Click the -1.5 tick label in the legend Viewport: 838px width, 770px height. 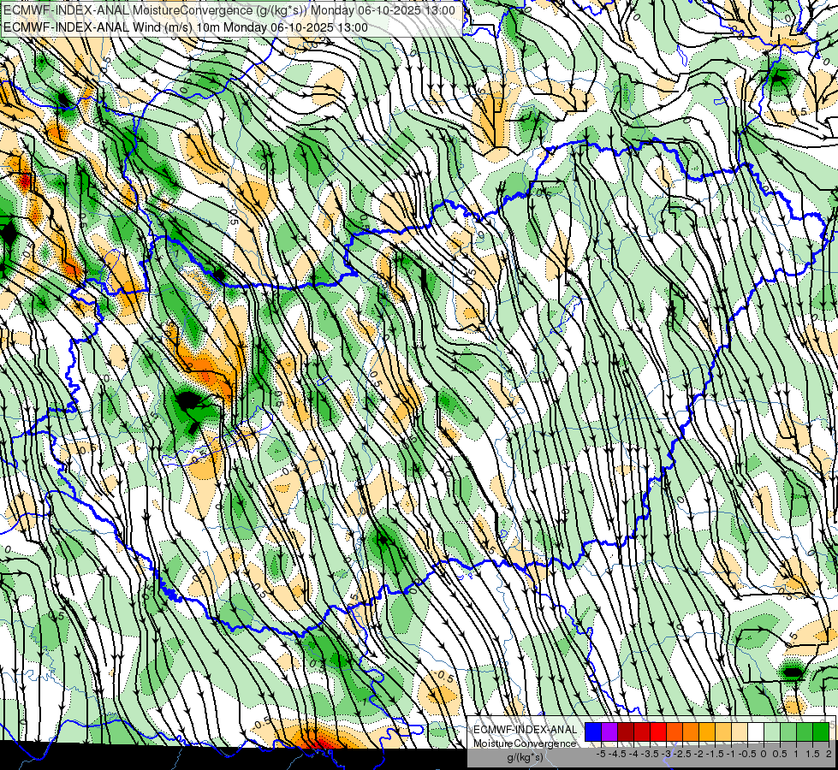tap(715, 754)
